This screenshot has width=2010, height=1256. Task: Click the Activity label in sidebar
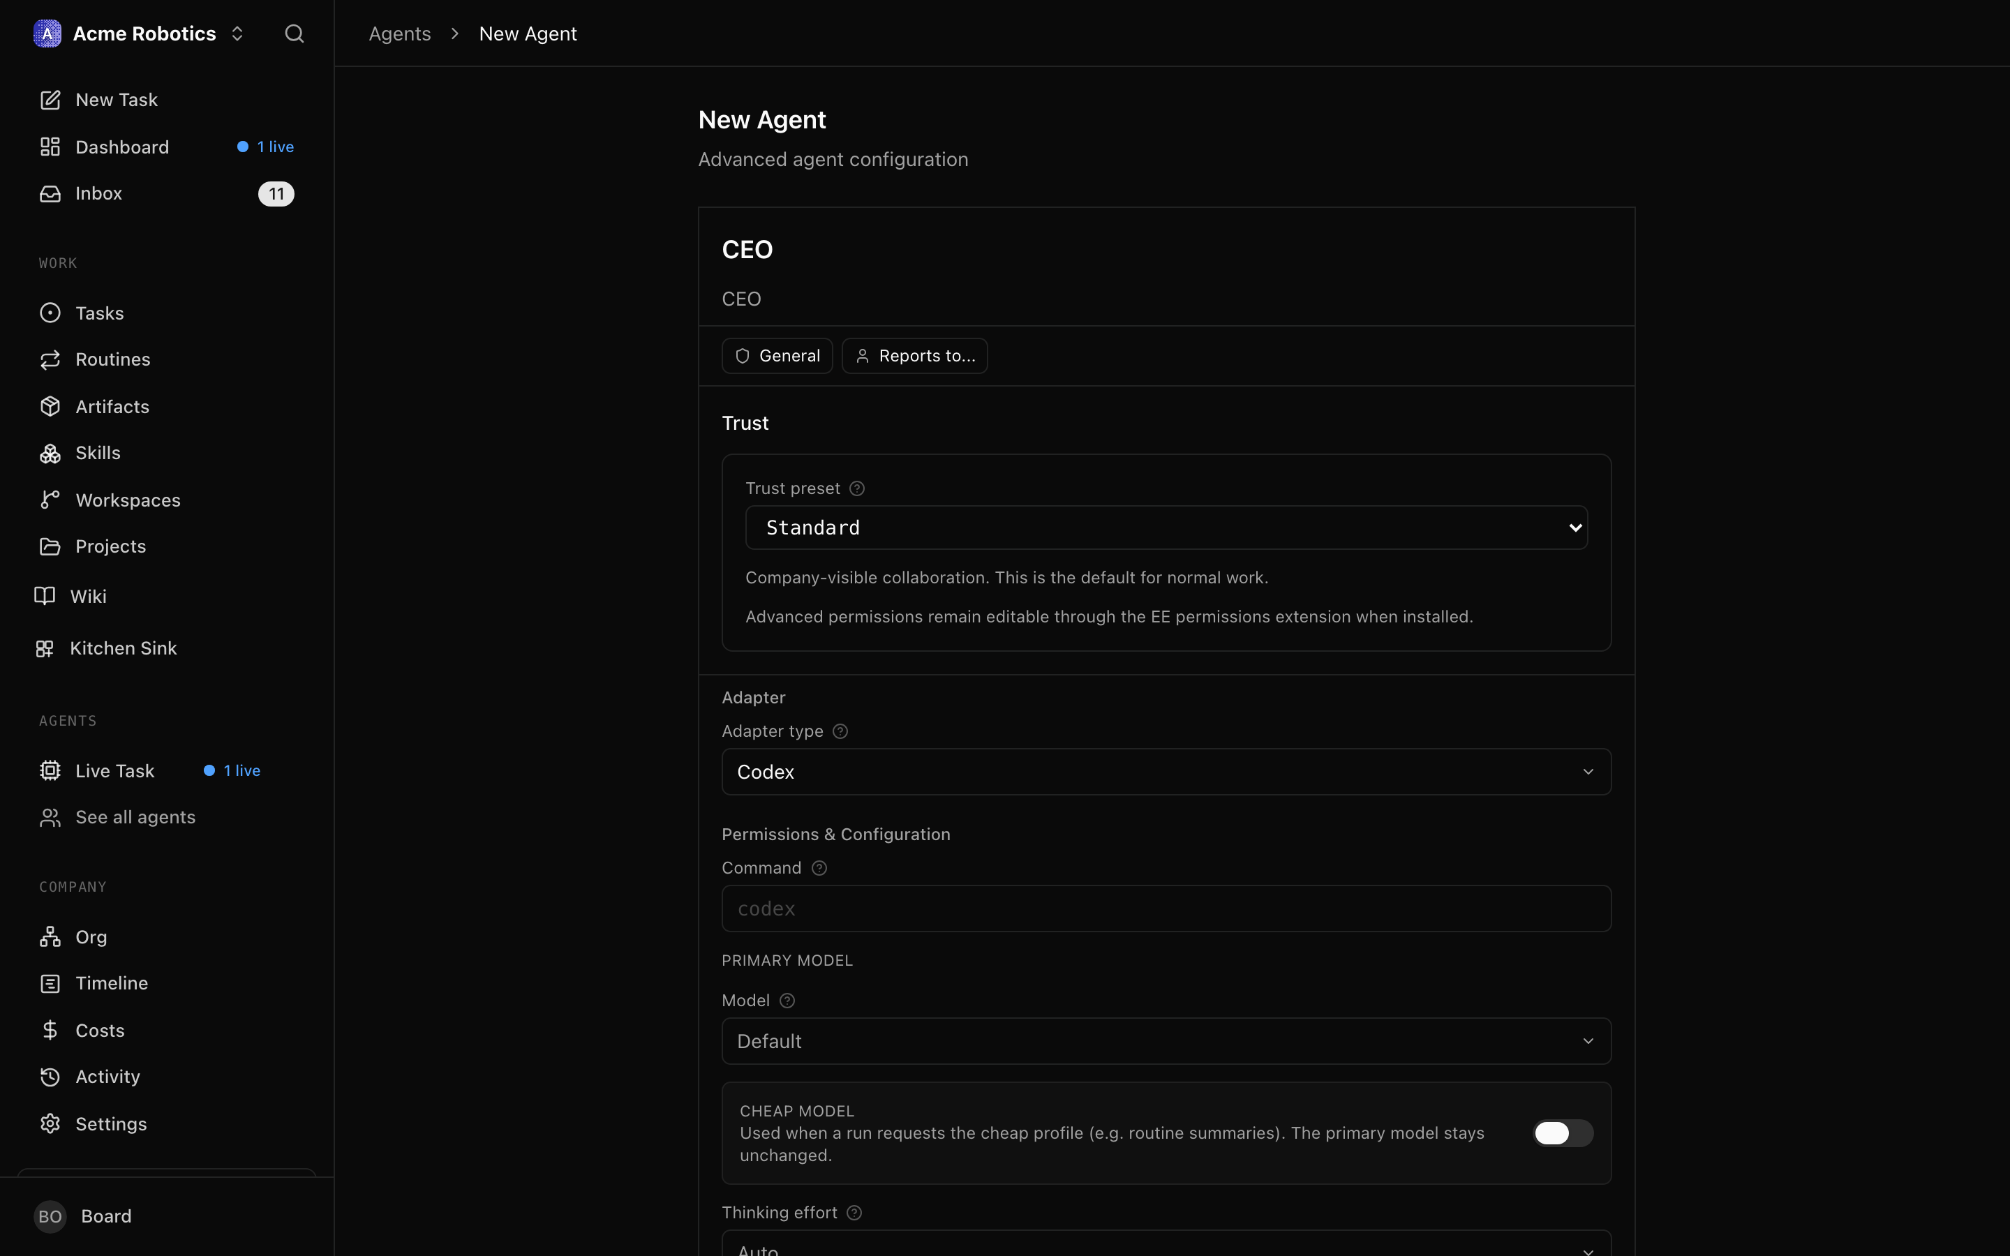(108, 1077)
